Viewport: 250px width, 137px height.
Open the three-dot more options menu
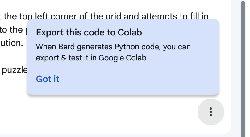(x=211, y=112)
